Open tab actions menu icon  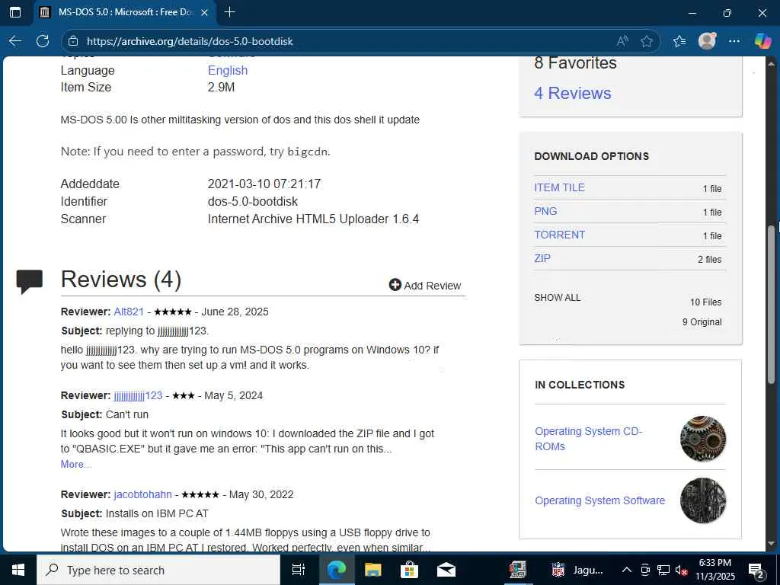coord(15,12)
